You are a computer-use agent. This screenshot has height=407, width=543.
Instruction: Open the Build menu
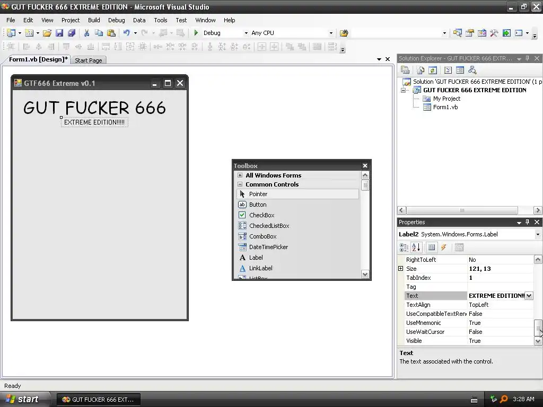tap(94, 20)
